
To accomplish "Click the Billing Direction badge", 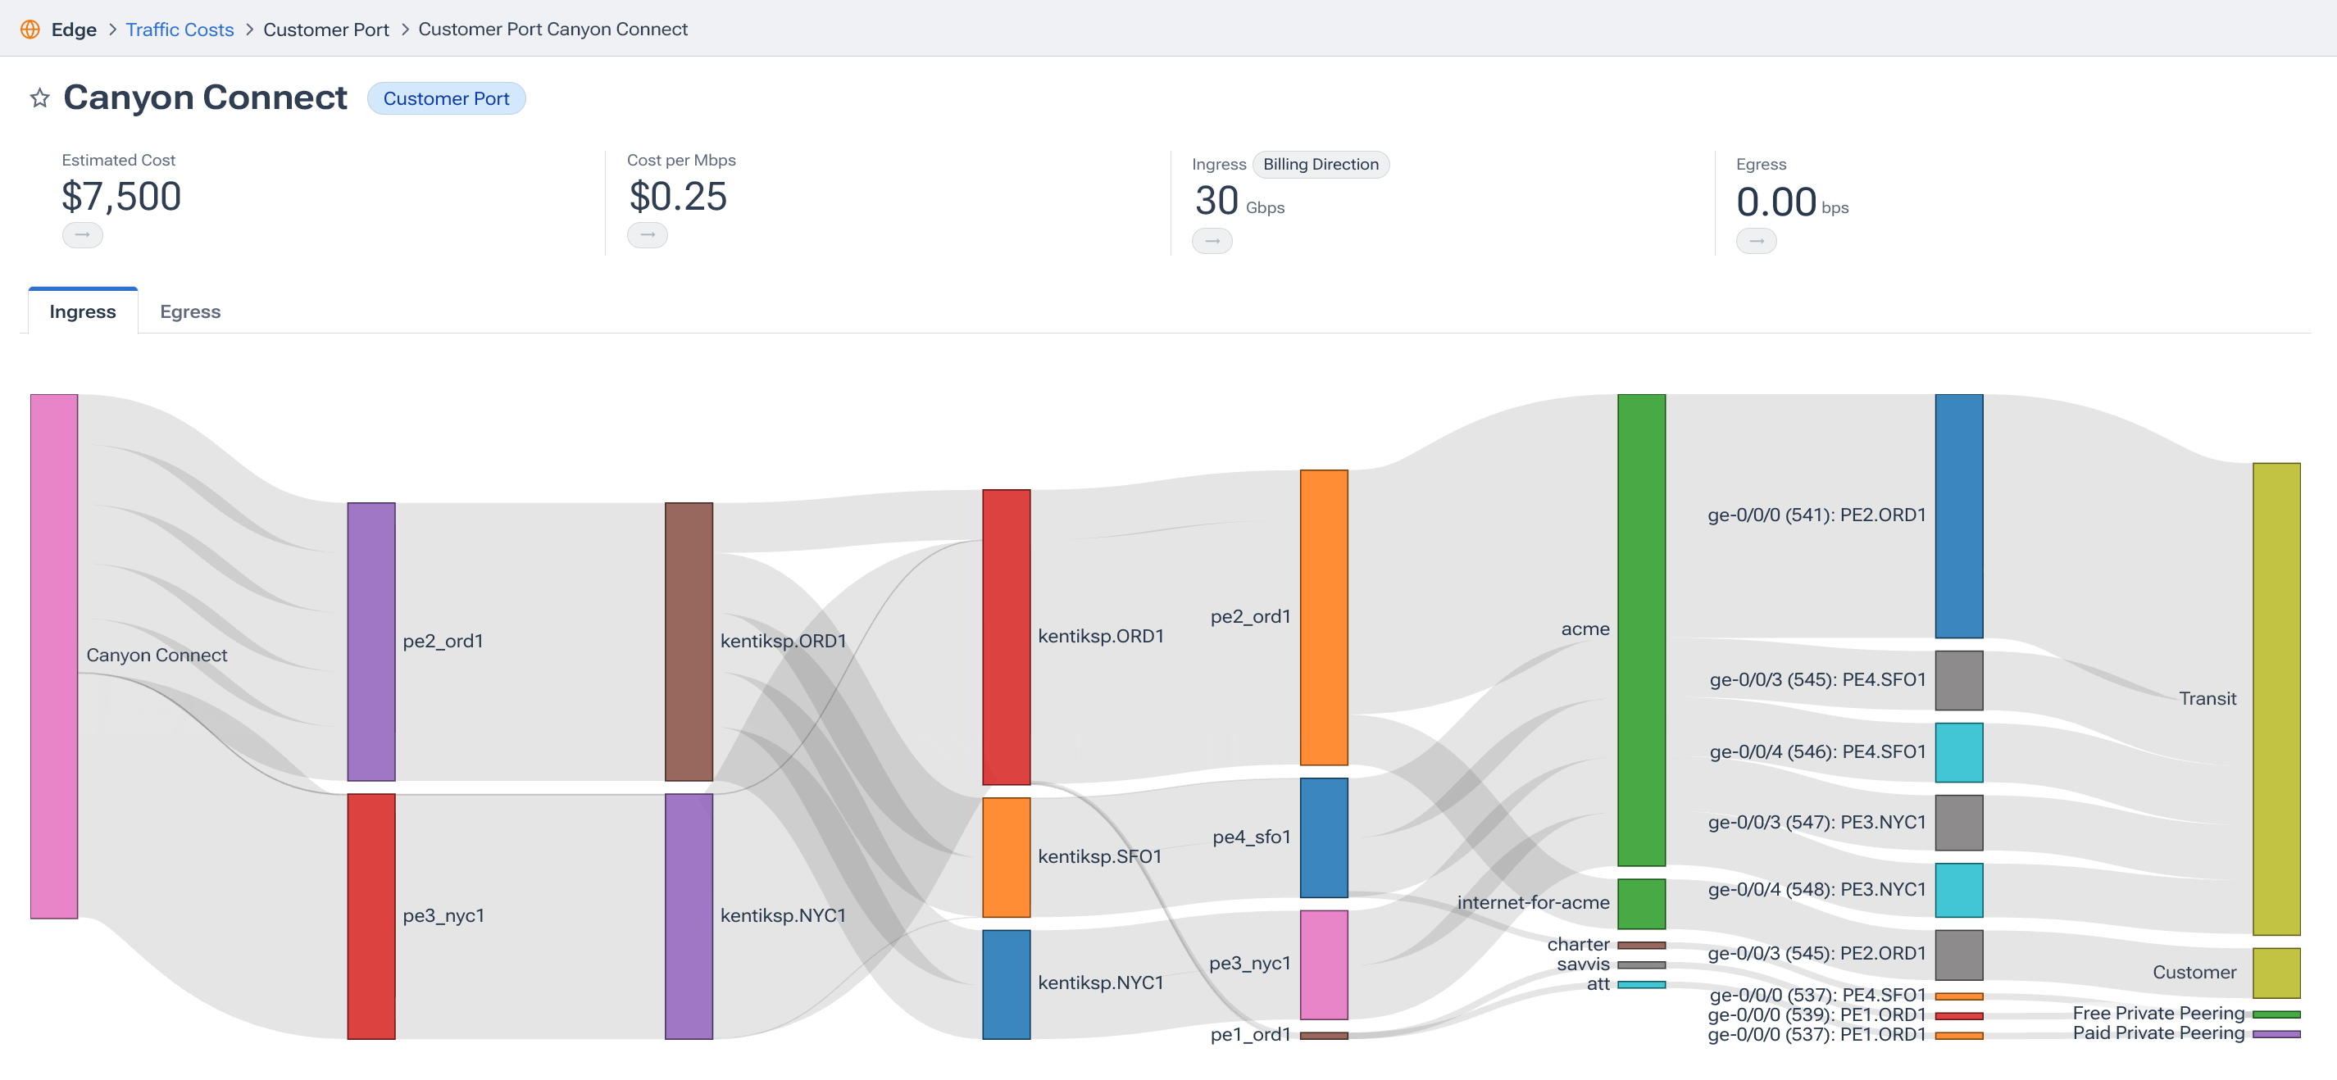I will (x=1320, y=164).
